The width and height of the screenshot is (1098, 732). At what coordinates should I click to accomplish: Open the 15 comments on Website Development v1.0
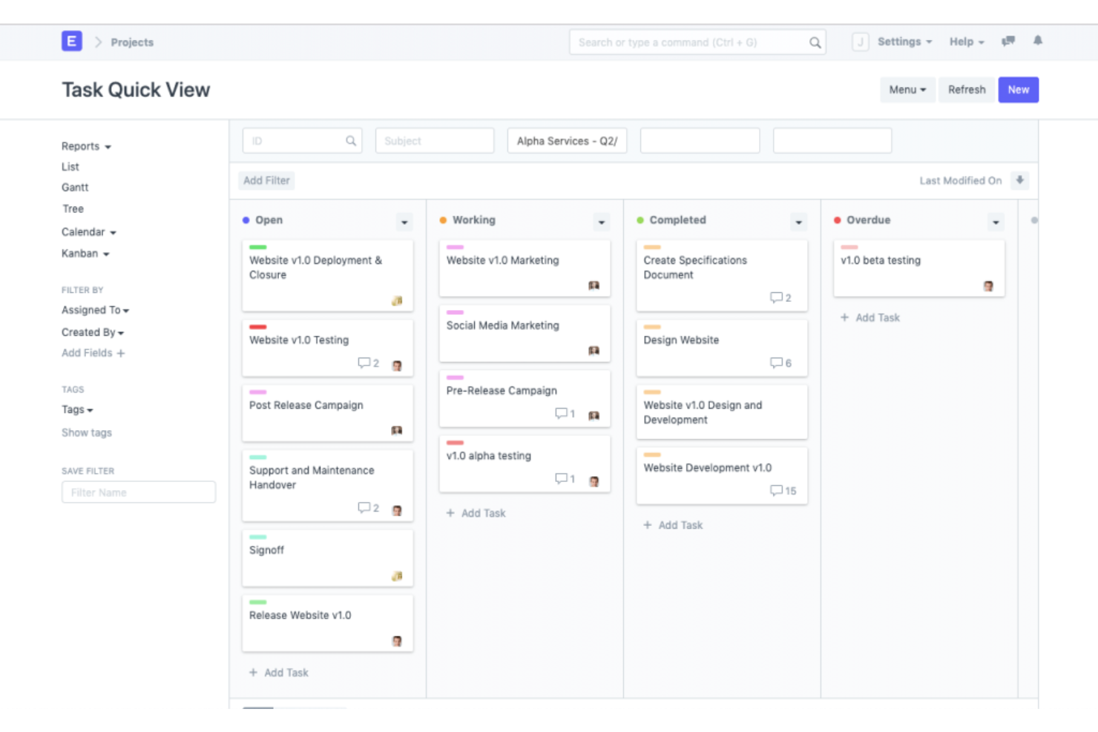[x=783, y=490]
